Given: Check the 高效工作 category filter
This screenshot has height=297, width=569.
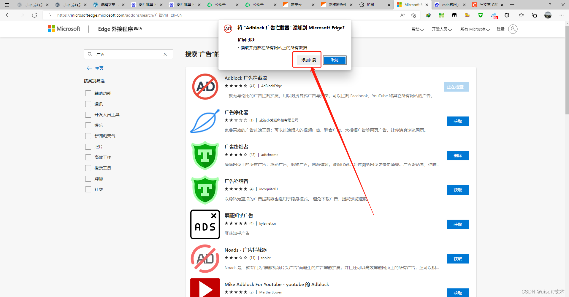Looking at the screenshot, I should tap(88, 157).
